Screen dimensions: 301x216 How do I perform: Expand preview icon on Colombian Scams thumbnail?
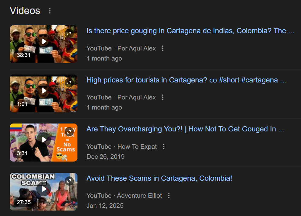click(x=69, y=181)
